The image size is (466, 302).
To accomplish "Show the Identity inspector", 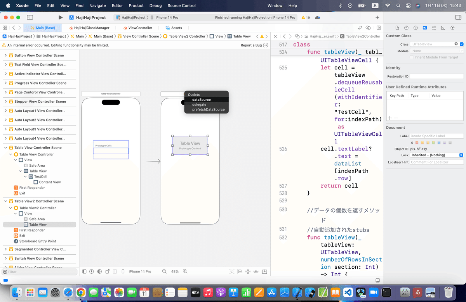I will (425, 28).
